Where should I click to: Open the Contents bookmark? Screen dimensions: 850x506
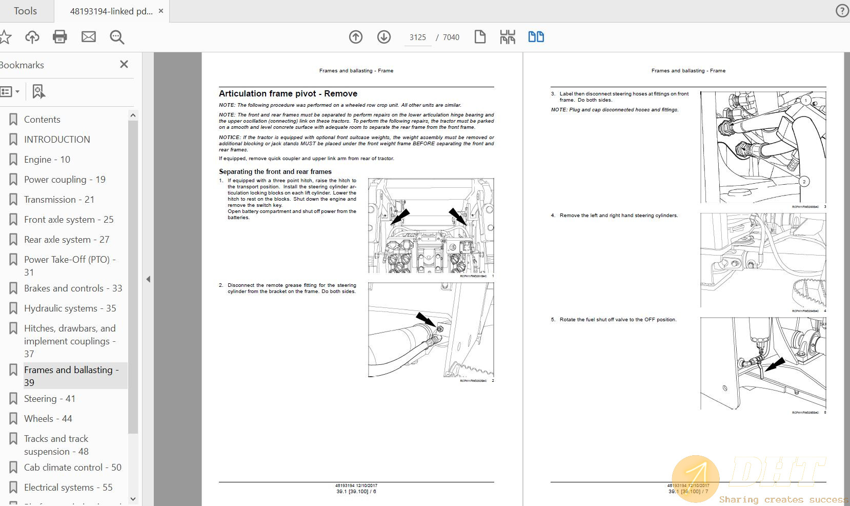(42, 120)
